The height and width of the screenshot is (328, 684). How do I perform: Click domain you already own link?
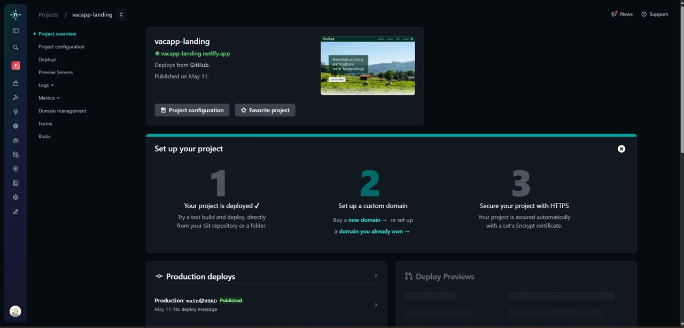click(374, 231)
